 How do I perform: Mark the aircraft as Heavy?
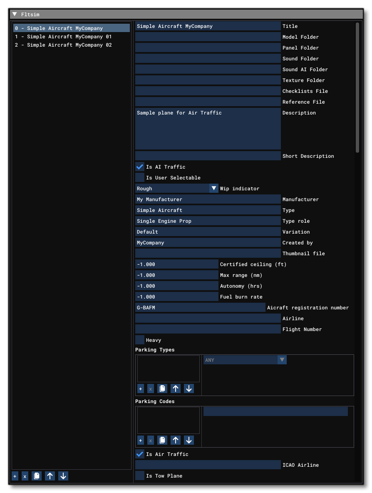click(x=139, y=340)
